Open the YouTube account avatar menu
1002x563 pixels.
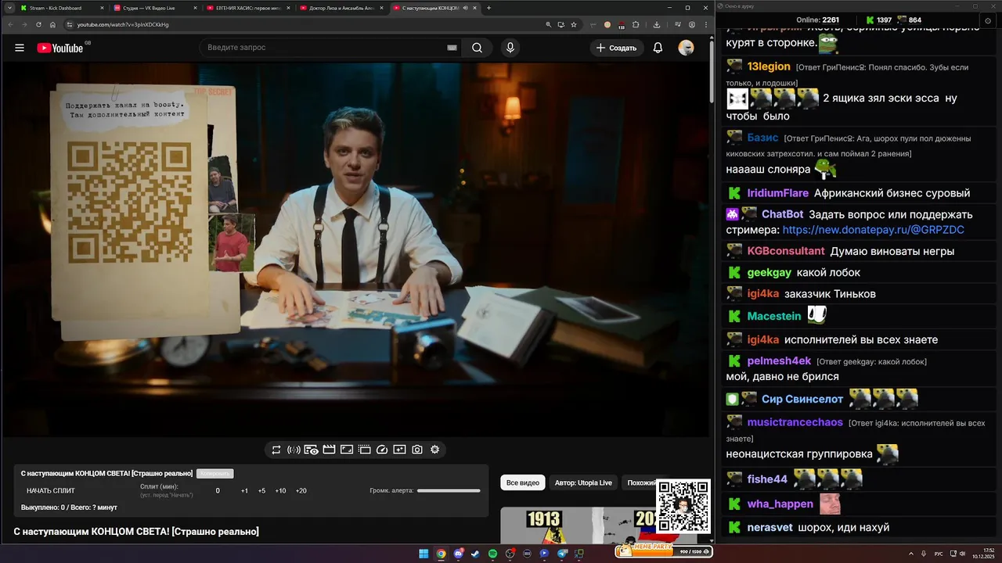[x=686, y=48]
